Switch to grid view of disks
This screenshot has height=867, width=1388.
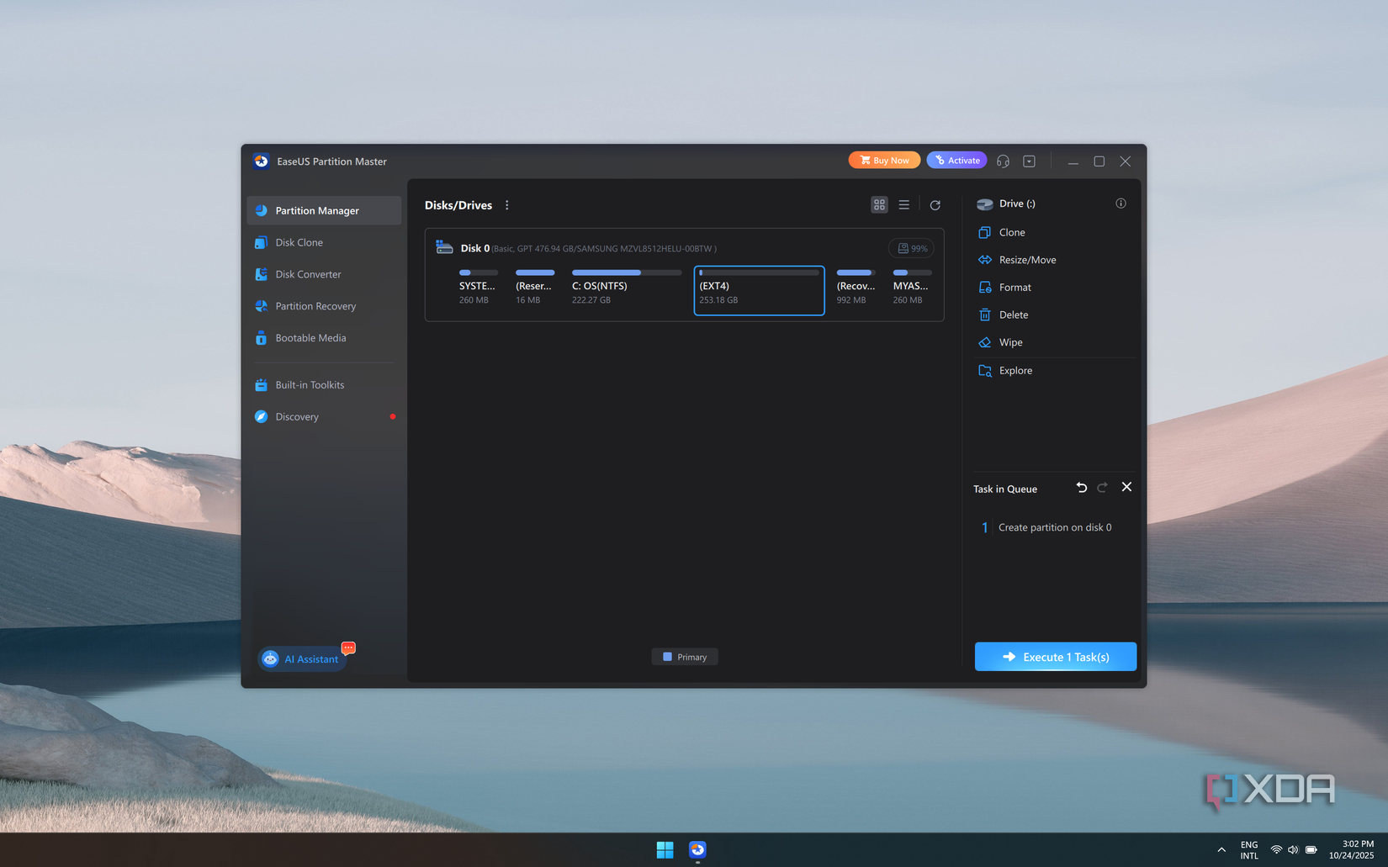click(879, 204)
